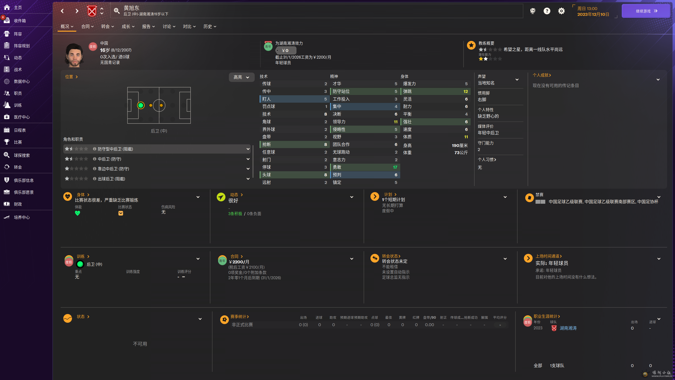Open the 讨论 discussion menu
675x380 pixels.
pos(169,26)
